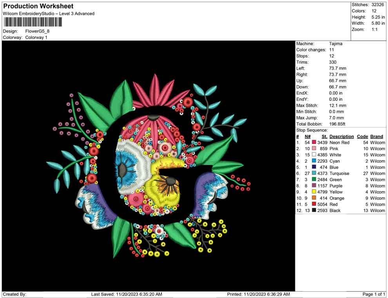Click the Cyan color swatch

(314, 161)
